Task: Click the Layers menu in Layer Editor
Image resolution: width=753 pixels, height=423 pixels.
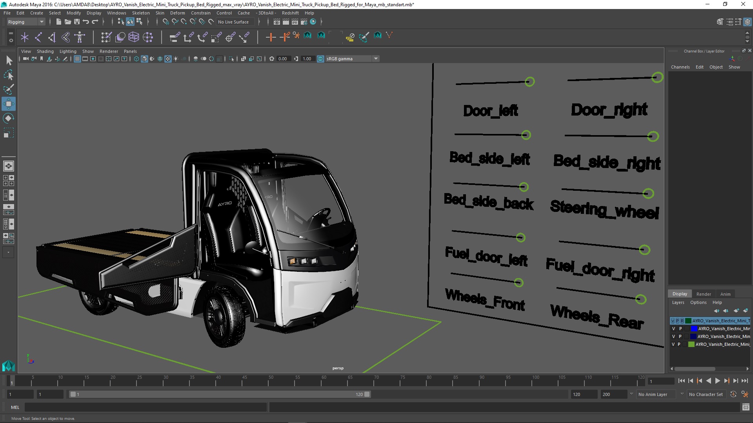Action: 678,302
